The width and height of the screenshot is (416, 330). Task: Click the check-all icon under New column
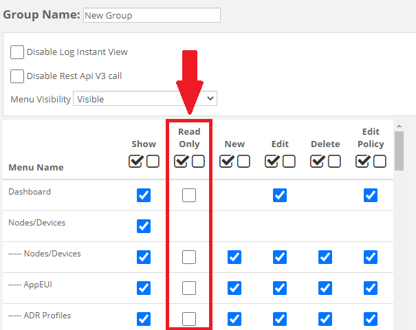pos(227,161)
